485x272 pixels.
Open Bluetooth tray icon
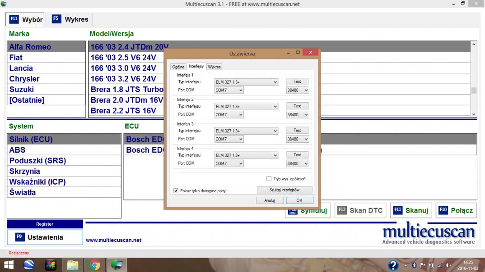point(414,265)
